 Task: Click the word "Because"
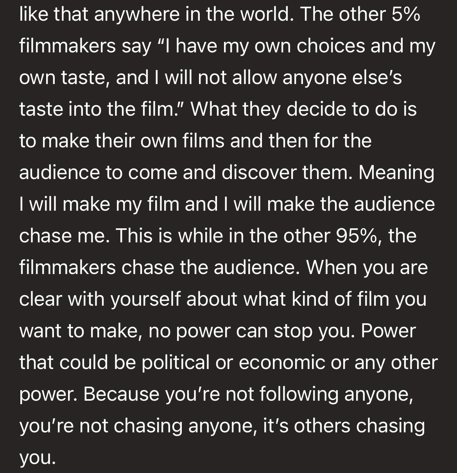point(122,394)
